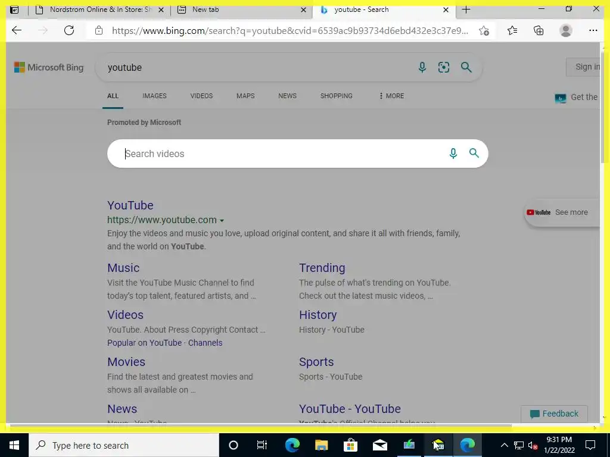The width and height of the screenshot is (610, 457).
Task: Open the Sports sitelink
Action: tap(316, 362)
